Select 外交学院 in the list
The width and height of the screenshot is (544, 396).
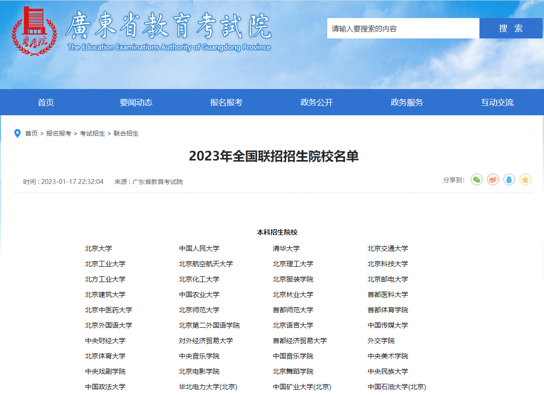[x=381, y=341]
